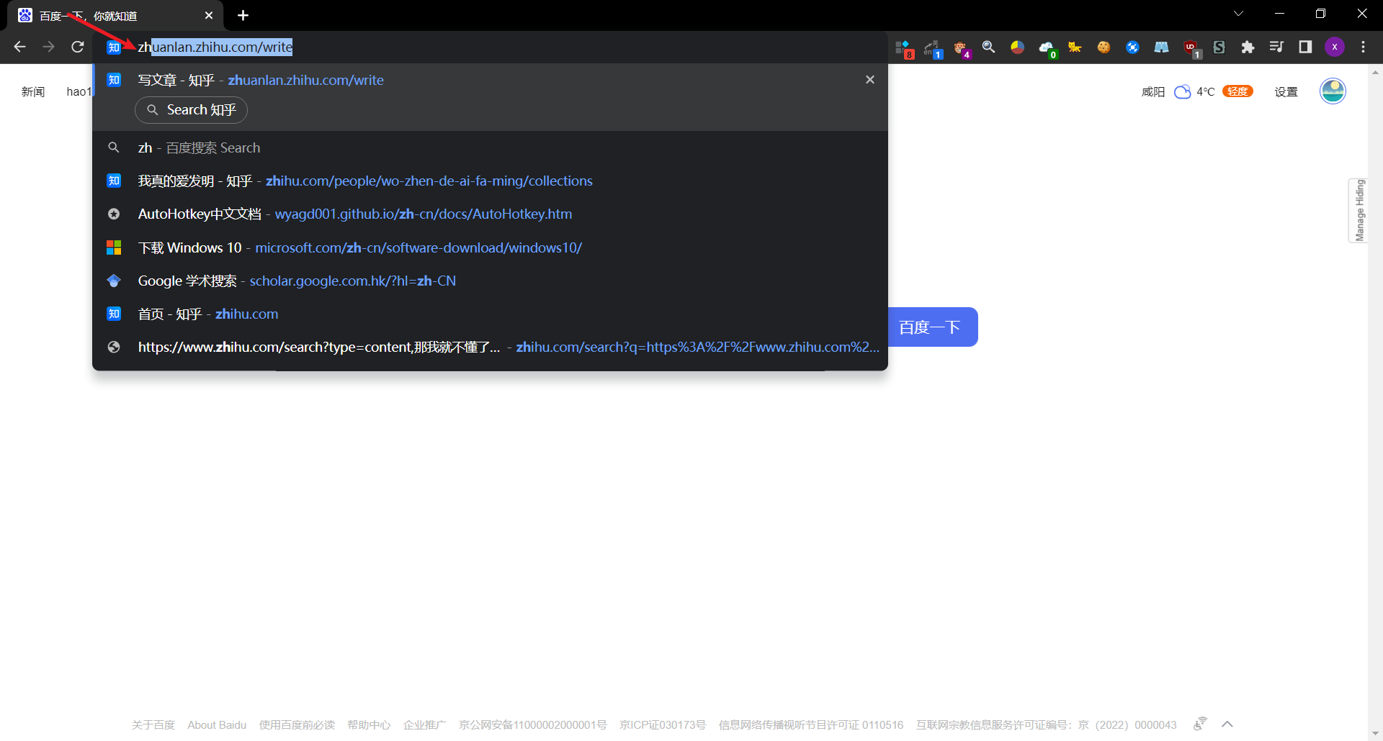Open the 帮助中心 footer link
This screenshot has width=1383, height=741.
click(369, 724)
